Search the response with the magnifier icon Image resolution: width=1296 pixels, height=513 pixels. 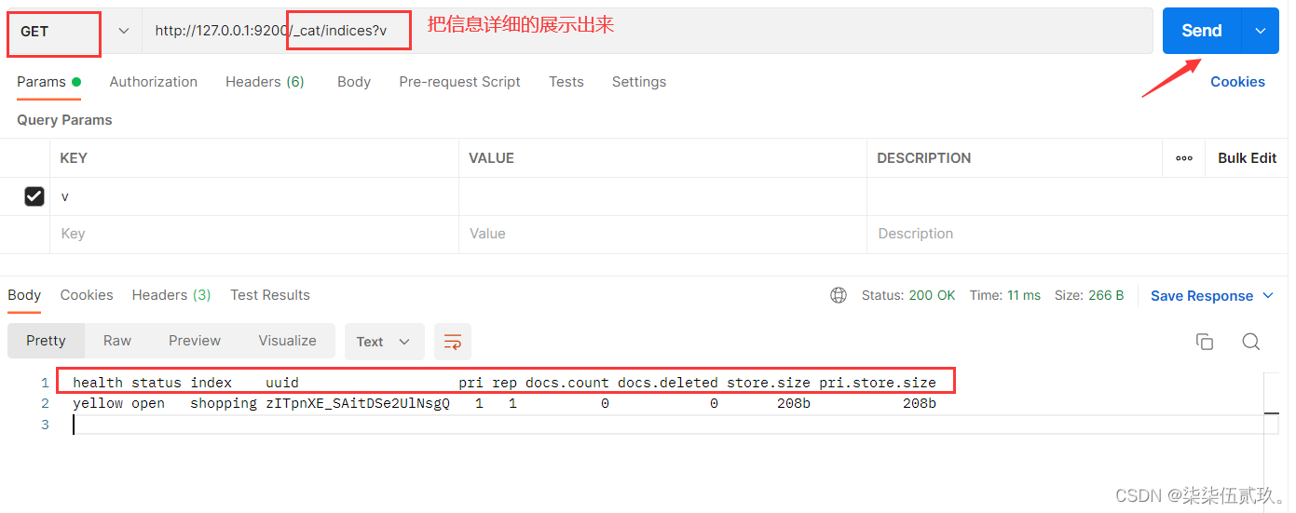[1251, 342]
